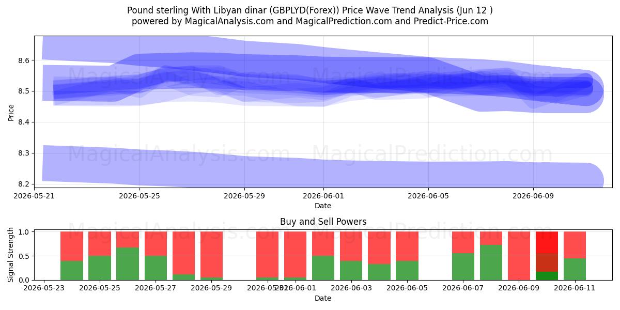
Task: Click the 'Signal Strength' y-axis label
Action: coord(11,255)
